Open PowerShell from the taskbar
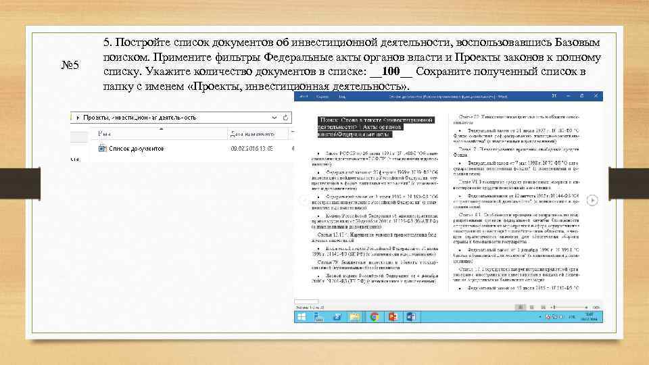This screenshot has width=649, height=365. (x=337, y=317)
